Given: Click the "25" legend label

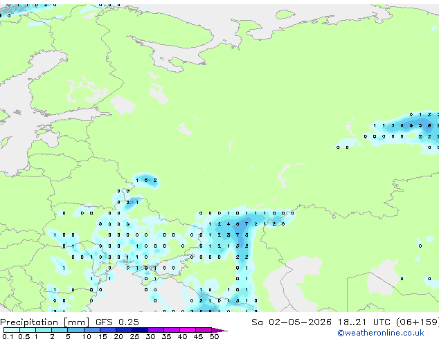Looking at the screenshot, I should (x=134, y=336).
